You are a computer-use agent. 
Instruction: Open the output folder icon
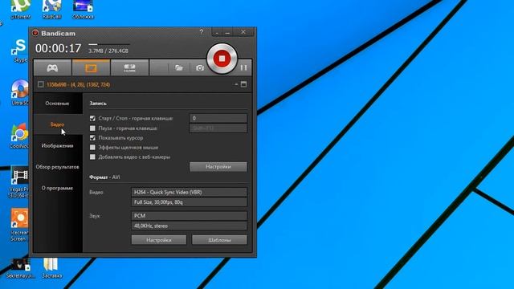[178, 67]
